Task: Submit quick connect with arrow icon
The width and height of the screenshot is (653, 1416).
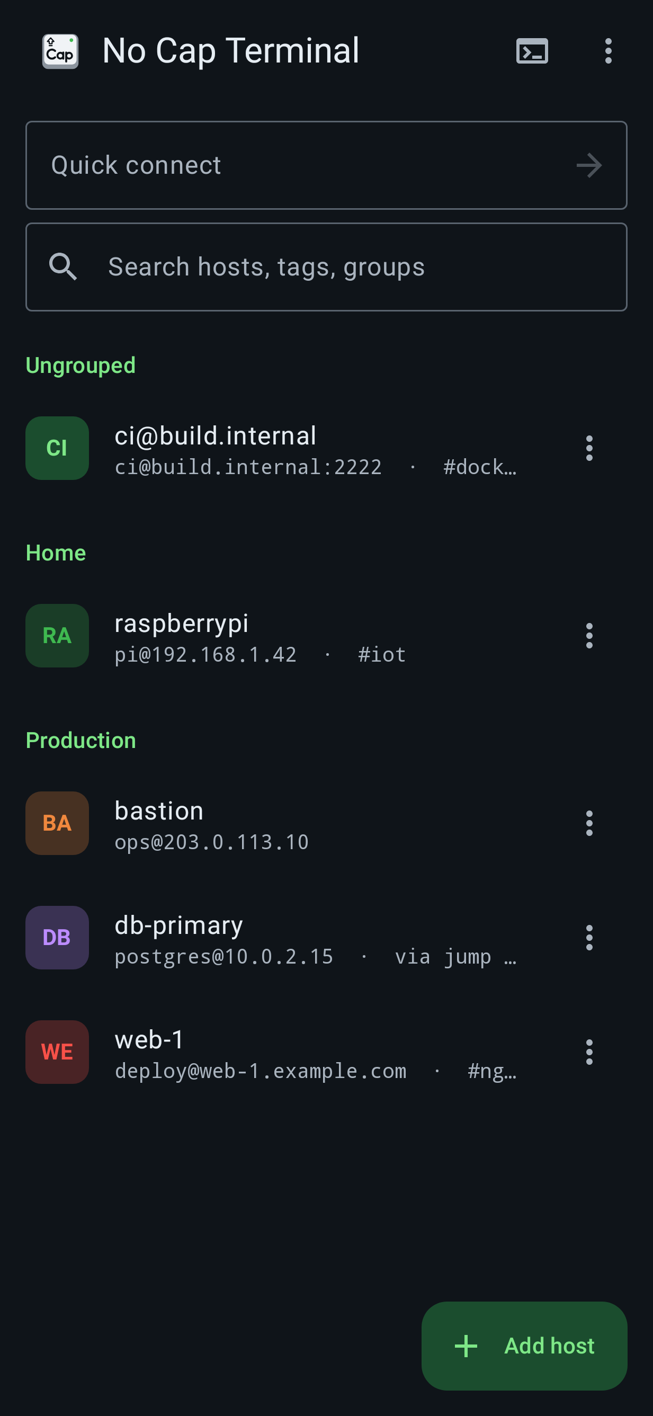Action: pos(589,165)
